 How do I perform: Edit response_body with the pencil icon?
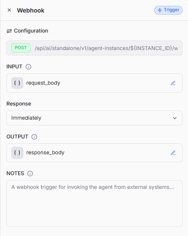click(173, 153)
